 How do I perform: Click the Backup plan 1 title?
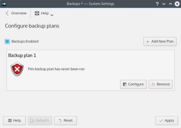pyautogui.click(x=22, y=56)
